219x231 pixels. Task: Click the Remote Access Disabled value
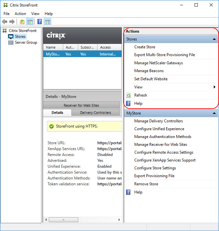105,155
